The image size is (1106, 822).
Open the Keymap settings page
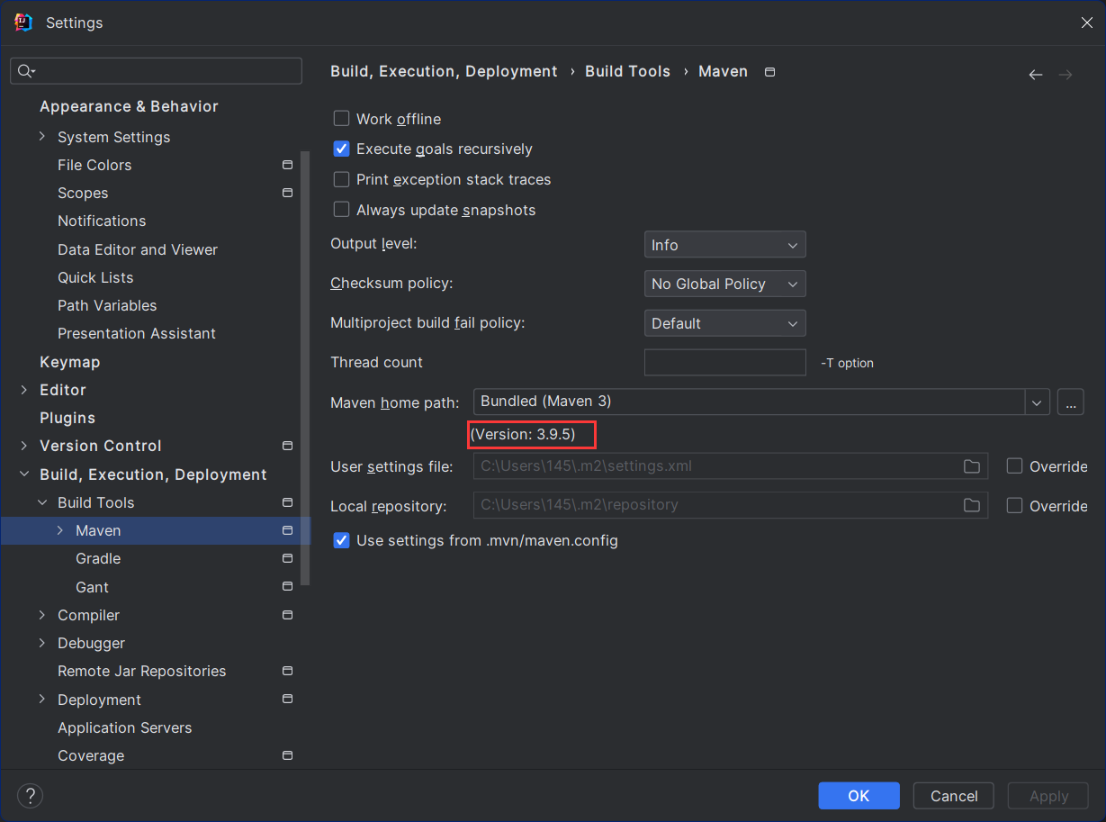pyautogui.click(x=69, y=362)
